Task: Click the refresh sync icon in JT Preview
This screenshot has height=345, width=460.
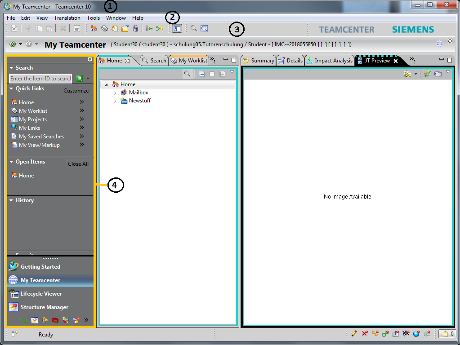Action: (427, 74)
